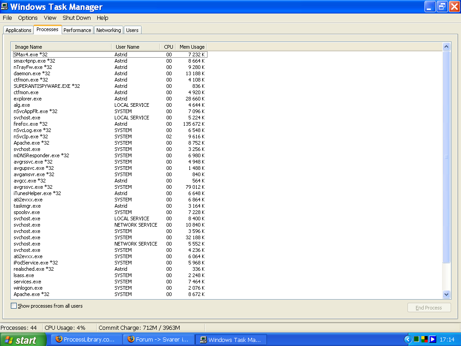Viewport: 461px width, 346px height.
Task: Sort by CPU column header
Action: coord(168,47)
